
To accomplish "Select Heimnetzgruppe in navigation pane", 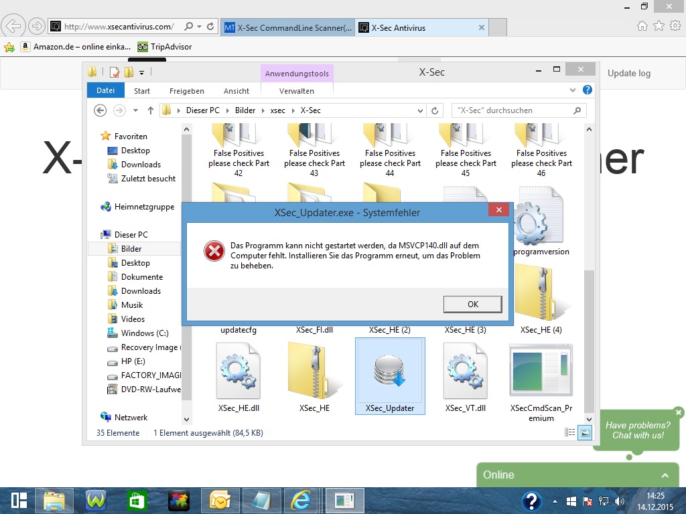I will pos(137,207).
